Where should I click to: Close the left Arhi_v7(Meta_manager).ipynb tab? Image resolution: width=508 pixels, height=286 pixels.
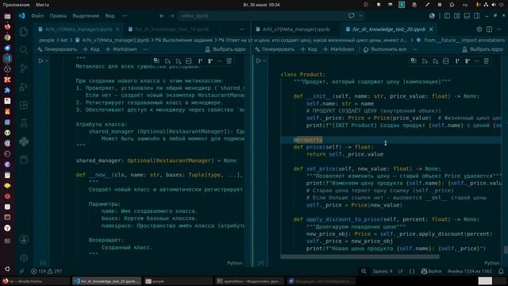pyautogui.click(x=117, y=29)
